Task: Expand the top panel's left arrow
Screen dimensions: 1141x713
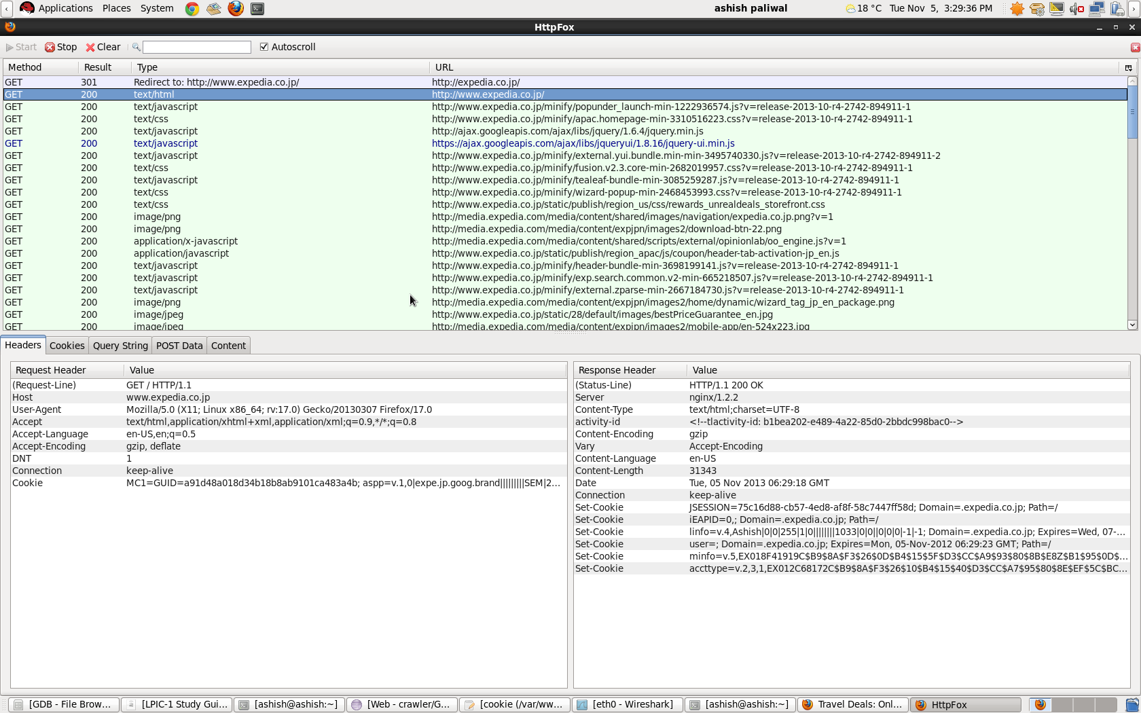Action: tap(6, 9)
